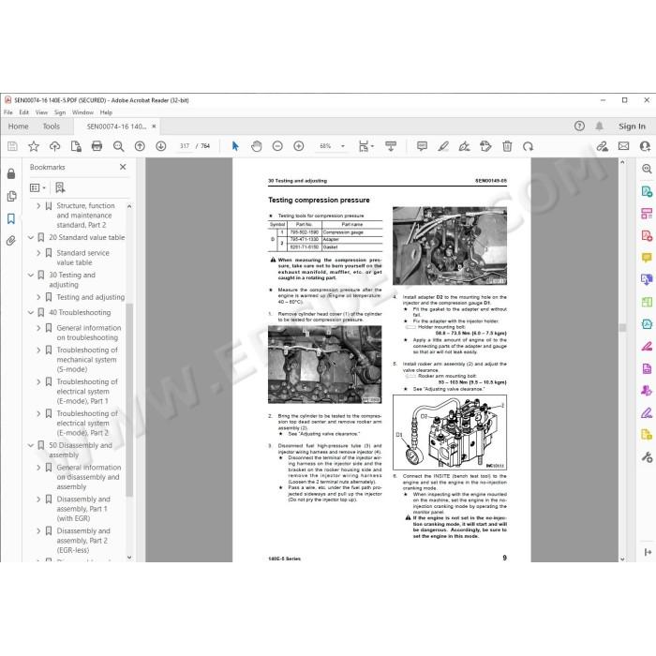The width and height of the screenshot is (656, 656).
Task: Select the arrow Selection tool
Action: pyautogui.click(x=235, y=146)
